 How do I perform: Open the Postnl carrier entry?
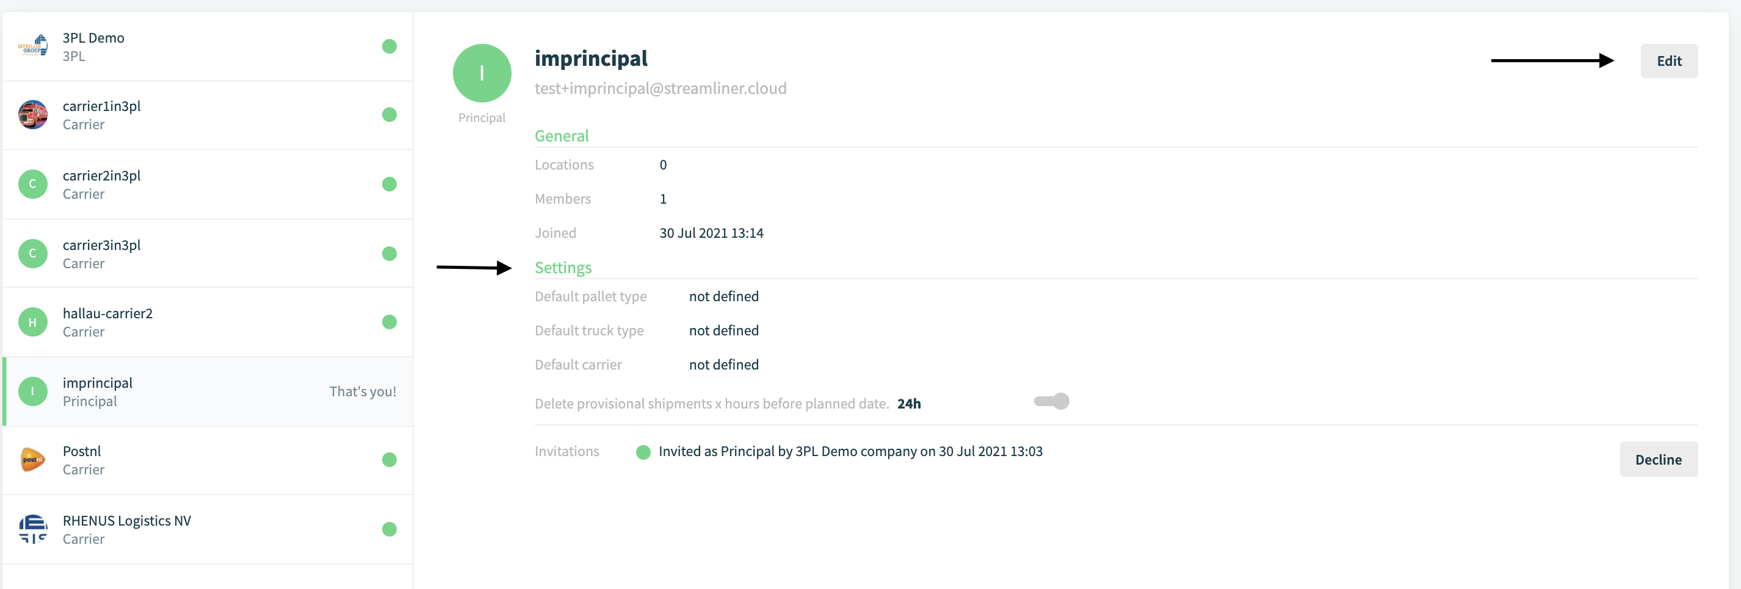tap(208, 460)
